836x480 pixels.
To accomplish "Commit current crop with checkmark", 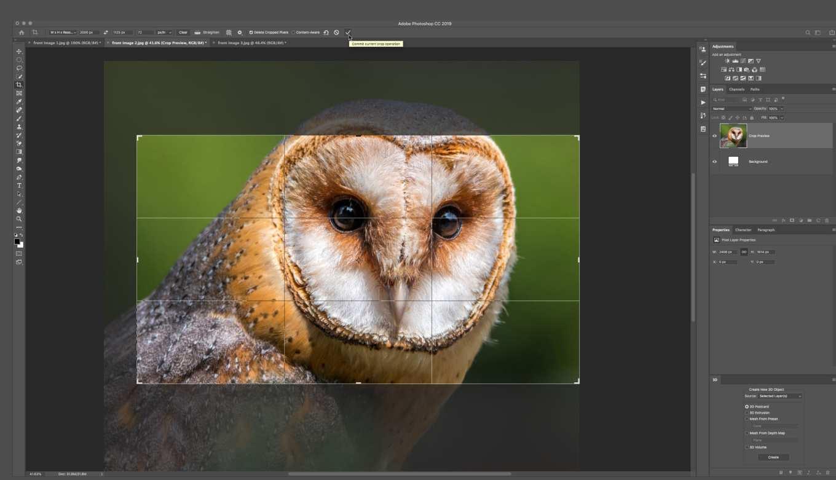I will [x=347, y=33].
